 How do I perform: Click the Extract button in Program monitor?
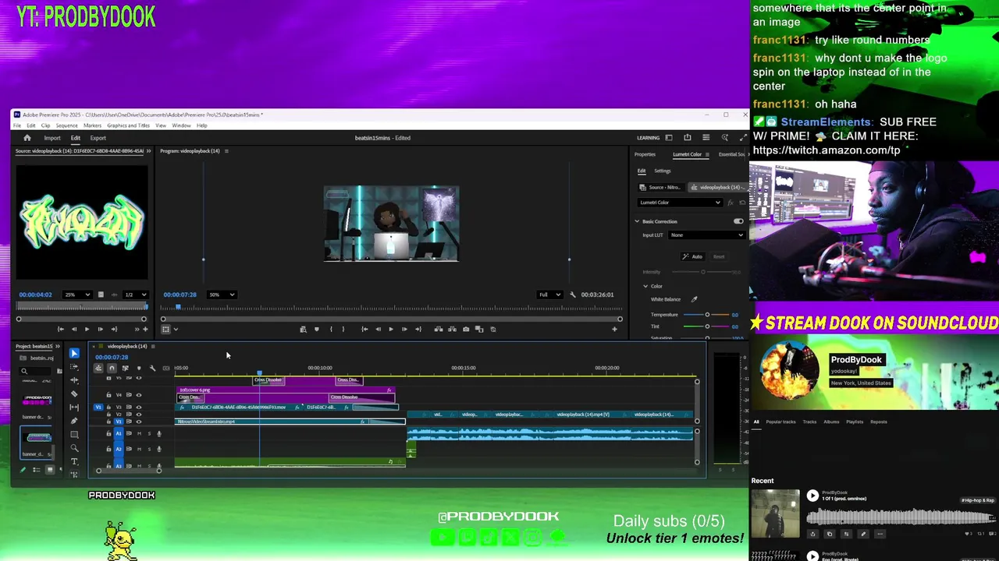click(x=452, y=329)
